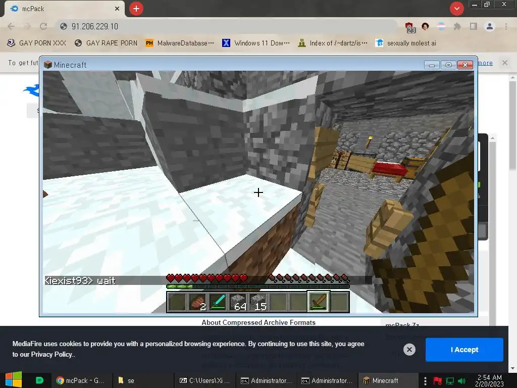The width and height of the screenshot is (517, 388).
Task: Toggle the browser side panel icon
Action: coord(474,26)
